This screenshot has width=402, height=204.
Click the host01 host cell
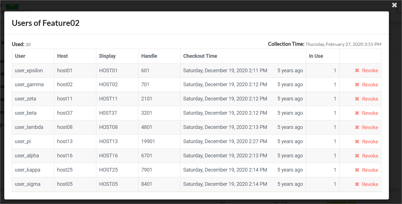tap(75, 71)
